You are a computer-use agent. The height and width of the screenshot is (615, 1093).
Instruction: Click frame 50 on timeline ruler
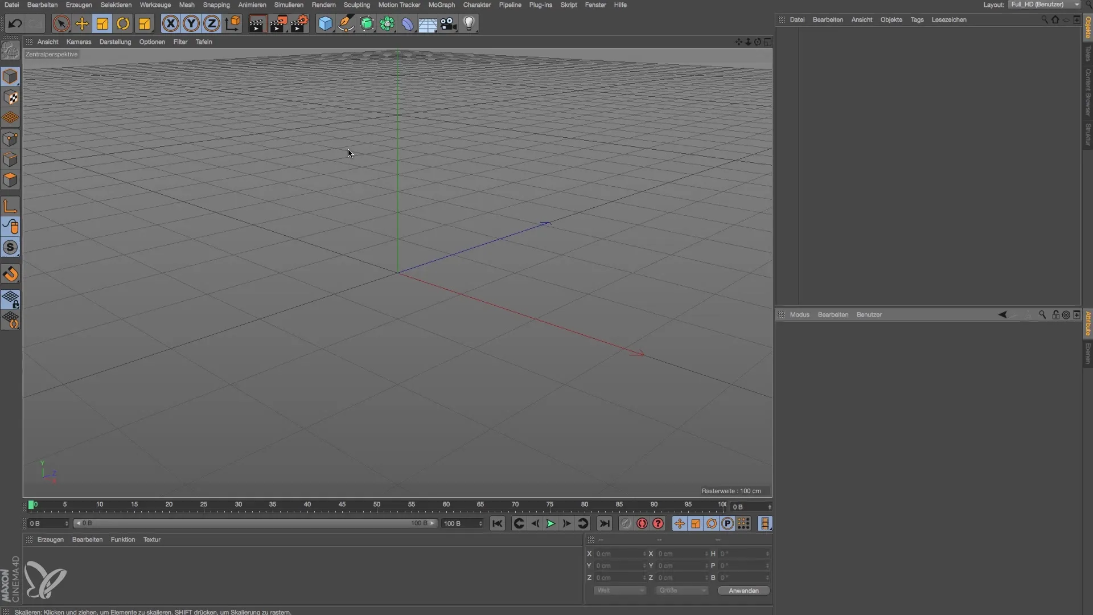tap(376, 505)
